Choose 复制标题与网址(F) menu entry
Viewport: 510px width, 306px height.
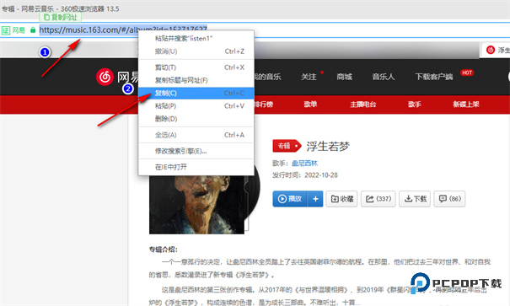click(x=196, y=80)
